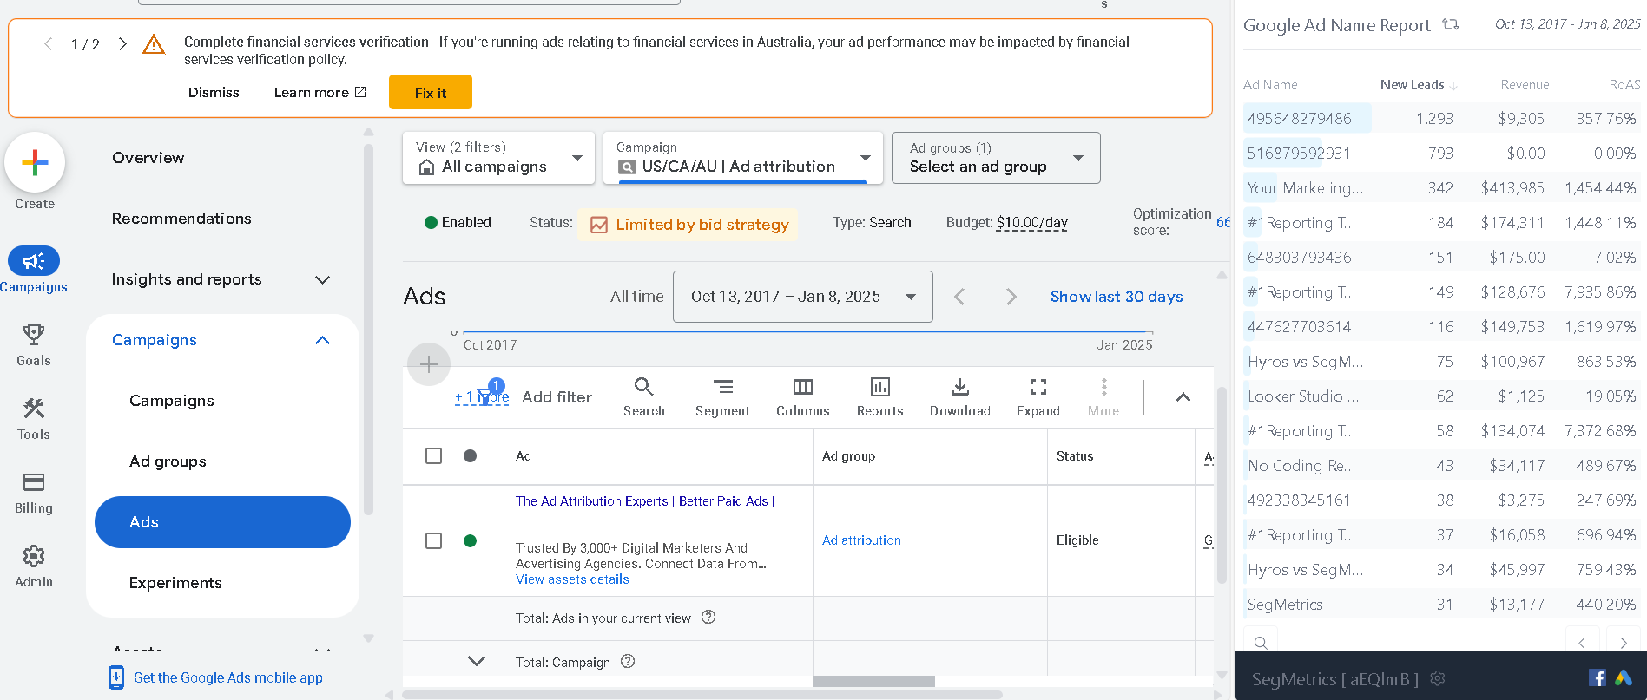Image resolution: width=1647 pixels, height=700 pixels.
Task: Click the Download icon in toolbar
Action: coord(959,388)
